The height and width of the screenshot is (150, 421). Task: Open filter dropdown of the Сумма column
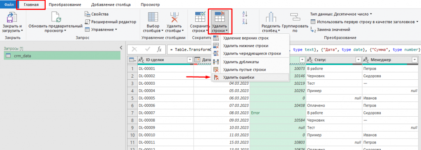coord(302,60)
